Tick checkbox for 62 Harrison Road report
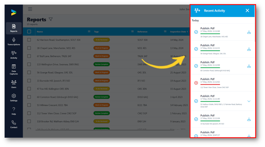Screen dimensions: 265x147 coord(29,40)
